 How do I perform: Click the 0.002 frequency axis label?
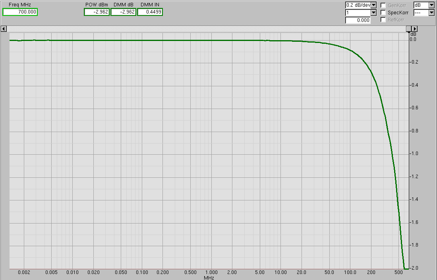(24, 272)
